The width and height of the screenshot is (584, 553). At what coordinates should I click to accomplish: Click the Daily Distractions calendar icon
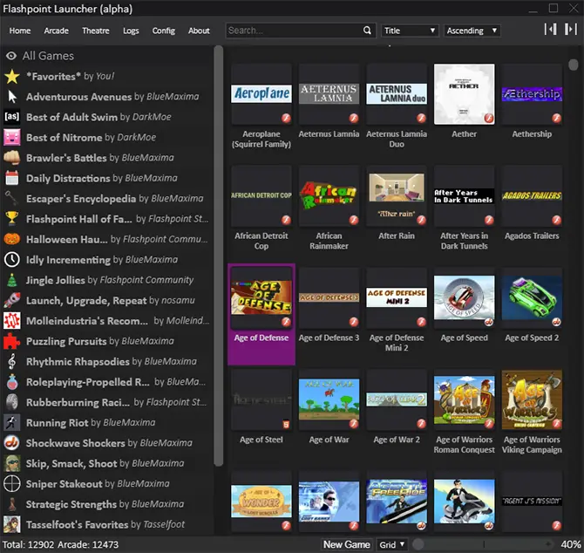[x=12, y=178]
